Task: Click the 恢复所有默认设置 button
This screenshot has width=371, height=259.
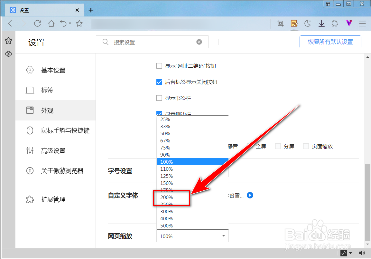Action: 330,42
